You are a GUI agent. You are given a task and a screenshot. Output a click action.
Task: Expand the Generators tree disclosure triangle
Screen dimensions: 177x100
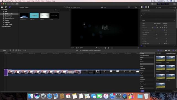(1, 27)
